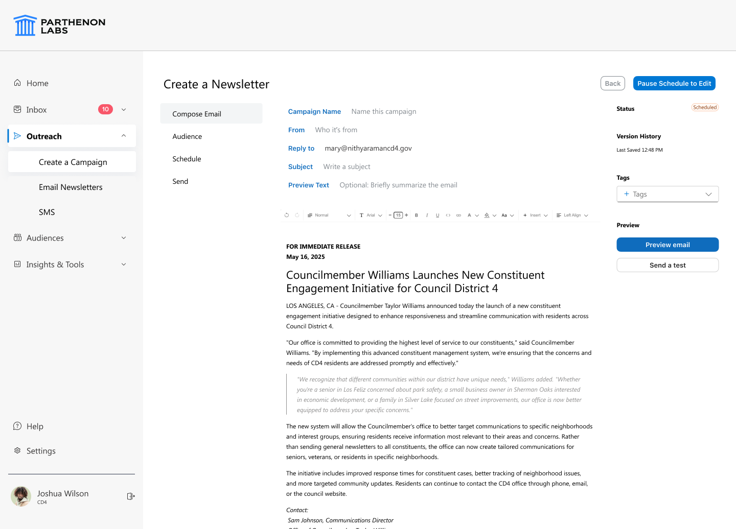Click the Pause Schedule to Edit button

(x=674, y=83)
